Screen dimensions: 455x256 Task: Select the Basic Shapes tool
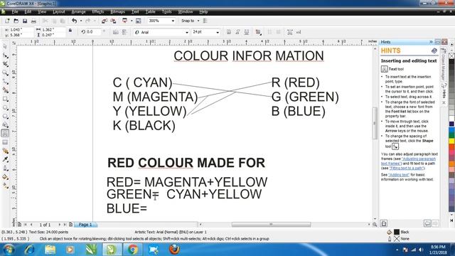tap(5, 125)
